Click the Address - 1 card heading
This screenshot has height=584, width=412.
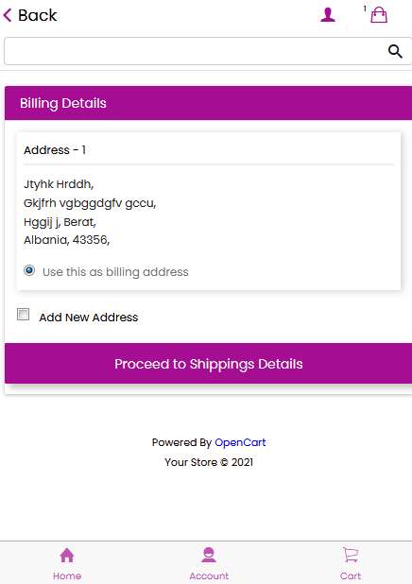tap(55, 150)
